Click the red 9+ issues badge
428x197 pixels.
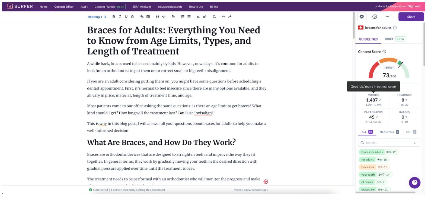(x=266, y=182)
